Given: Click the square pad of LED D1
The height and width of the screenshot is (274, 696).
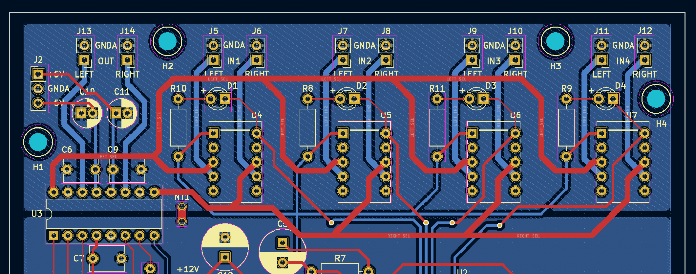Looking at the screenshot, I should [x=225, y=99].
